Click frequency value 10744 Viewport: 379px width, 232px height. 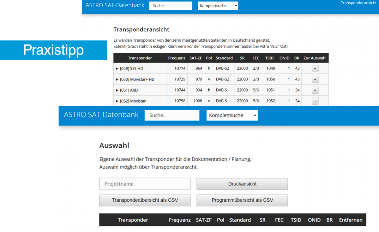click(180, 90)
